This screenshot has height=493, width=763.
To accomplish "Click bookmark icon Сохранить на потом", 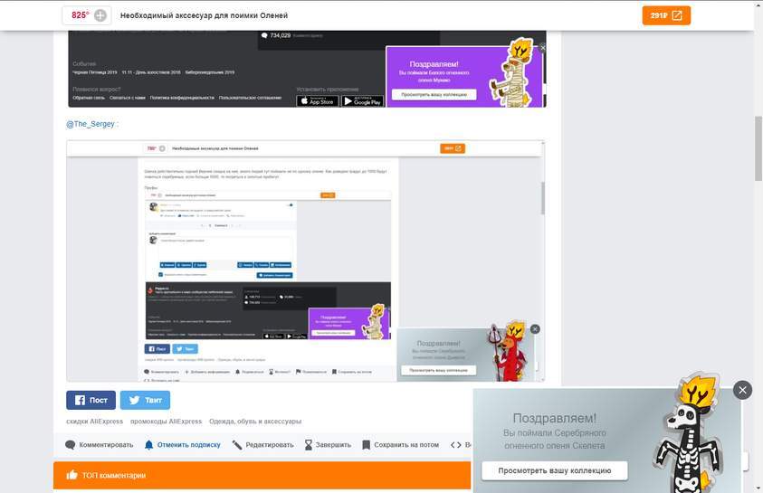I will 366,445.
